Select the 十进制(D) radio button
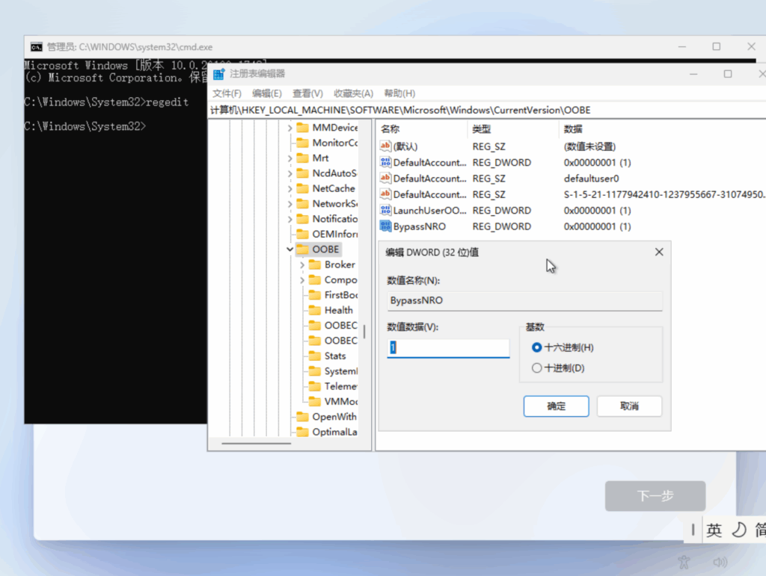 click(536, 368)
